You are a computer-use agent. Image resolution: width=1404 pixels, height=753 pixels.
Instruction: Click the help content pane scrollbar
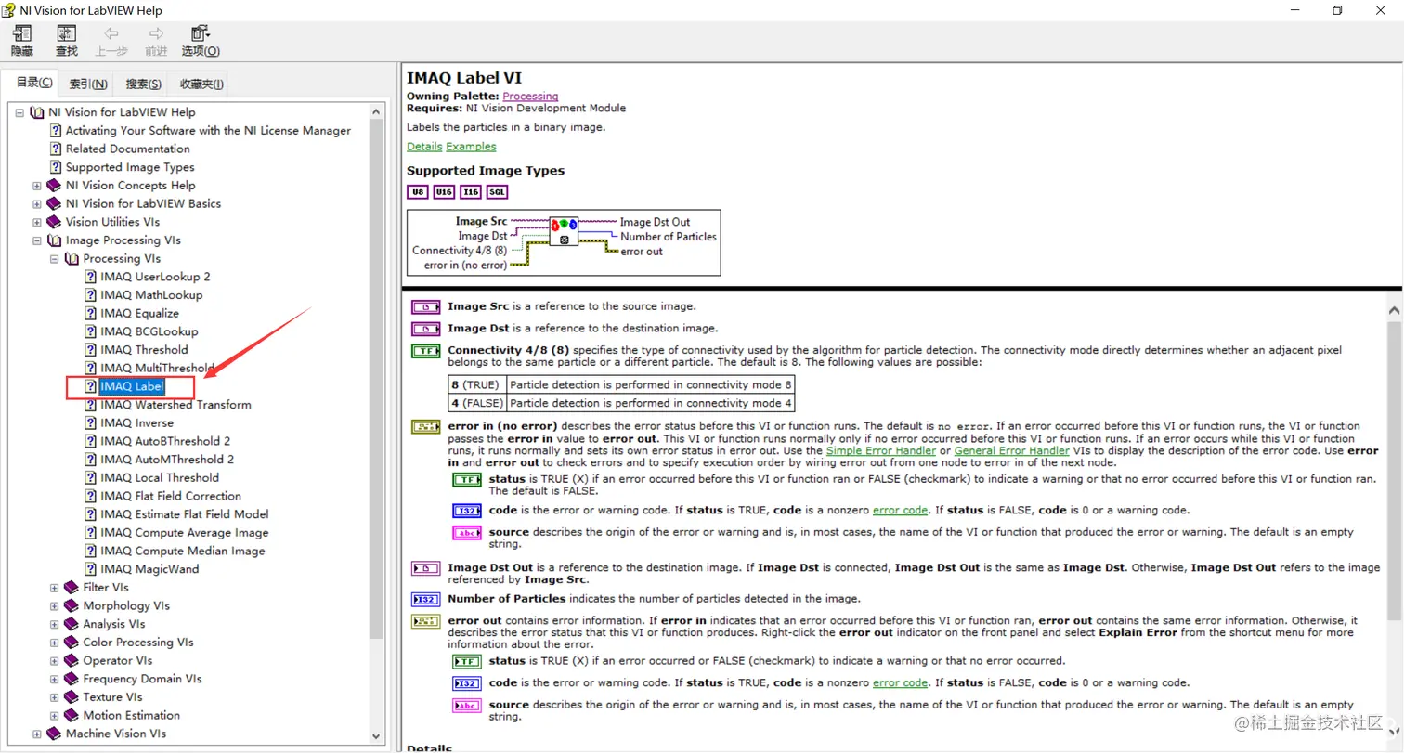pyautogui.click(x=1394, y=470)
